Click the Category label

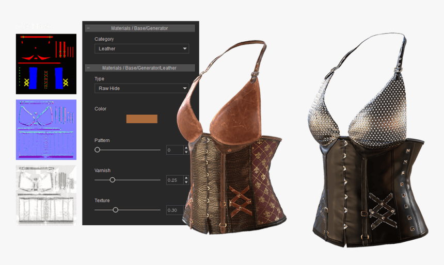pyautogui.click(x=104, y=39)
